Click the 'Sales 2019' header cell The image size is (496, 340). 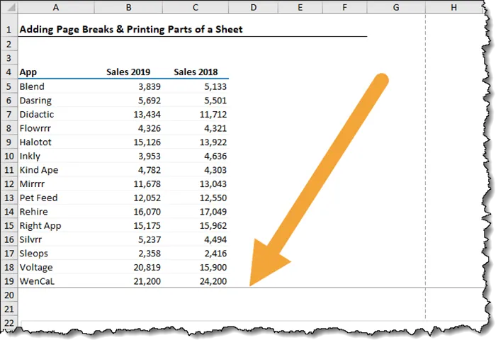[x=128, y=72]
